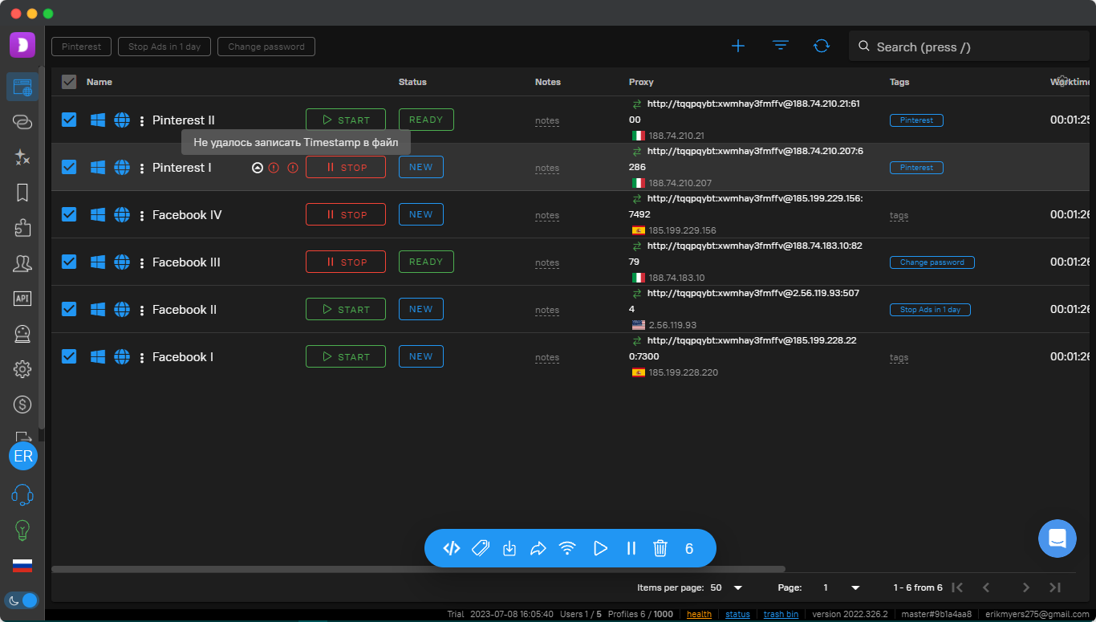
Task: Open the Billing dollar sidebar icon
Action: tap(22, 405)
